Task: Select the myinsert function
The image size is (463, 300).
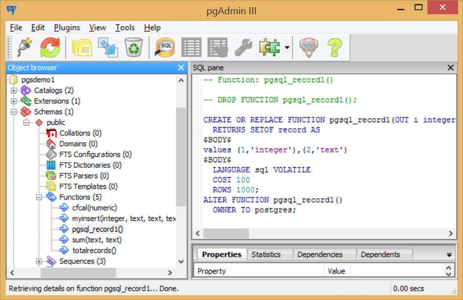Action: pos(124,218)
